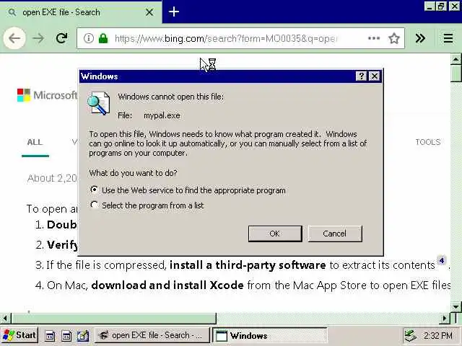Click the green padlock security icon
The width and height of the screenshot is (462, 346).
coord(103,38)
